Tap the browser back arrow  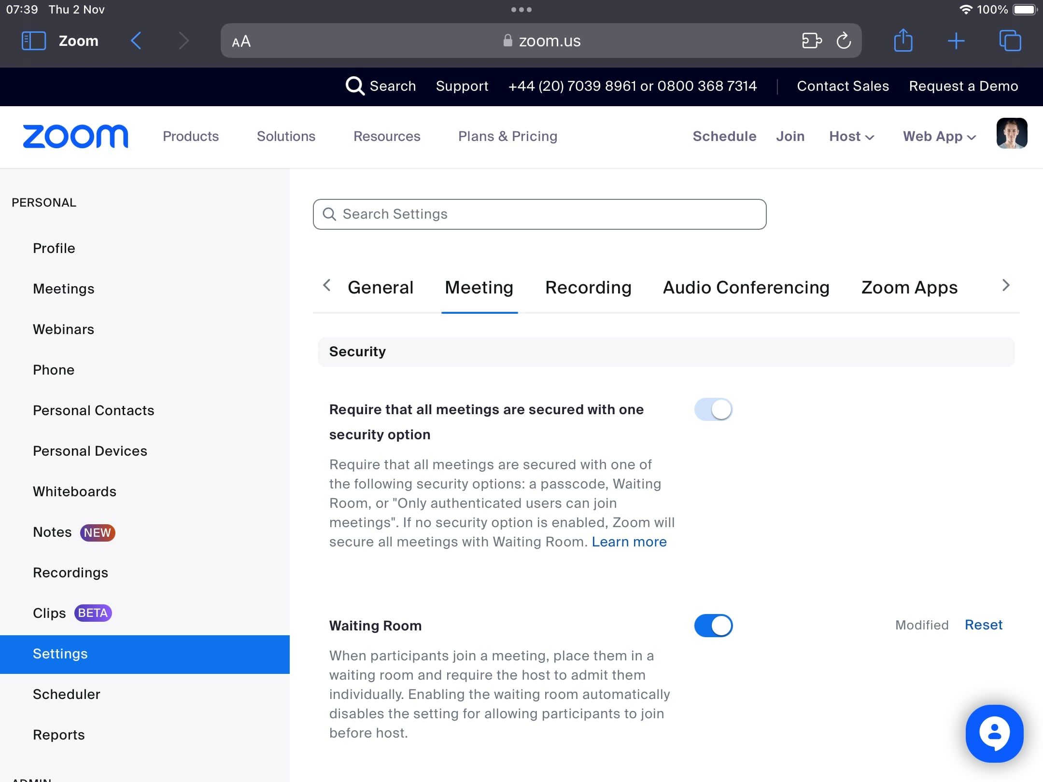pos(136,41)
